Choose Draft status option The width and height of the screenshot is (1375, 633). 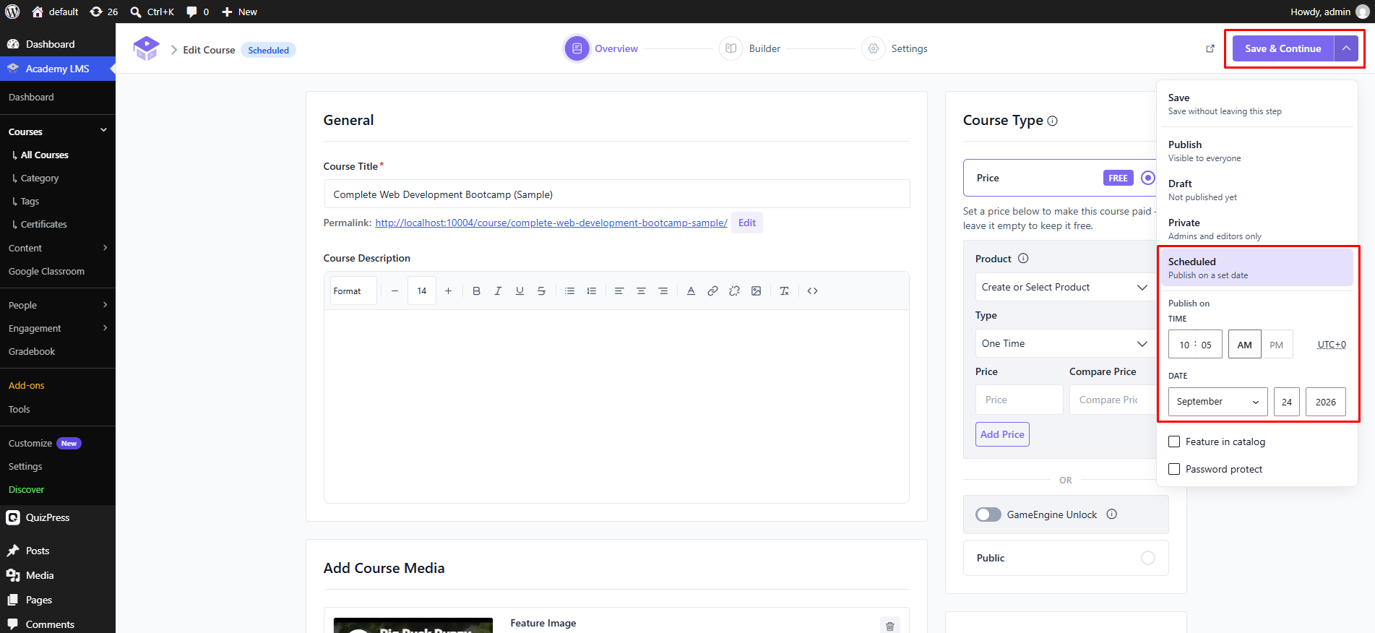(1257, 189)
